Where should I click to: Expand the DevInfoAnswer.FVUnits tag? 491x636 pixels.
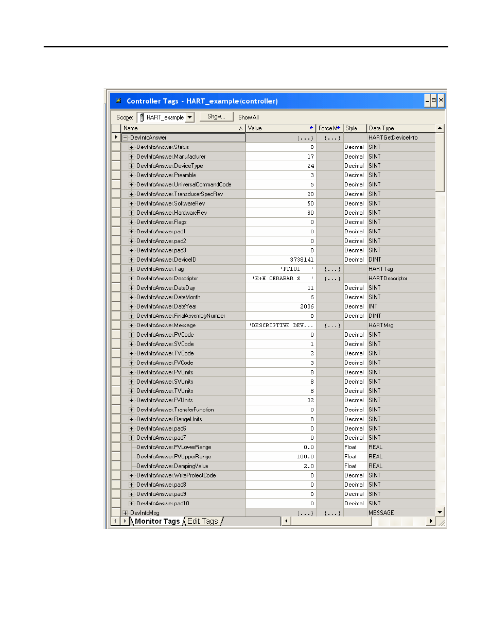tap(132, 401)
